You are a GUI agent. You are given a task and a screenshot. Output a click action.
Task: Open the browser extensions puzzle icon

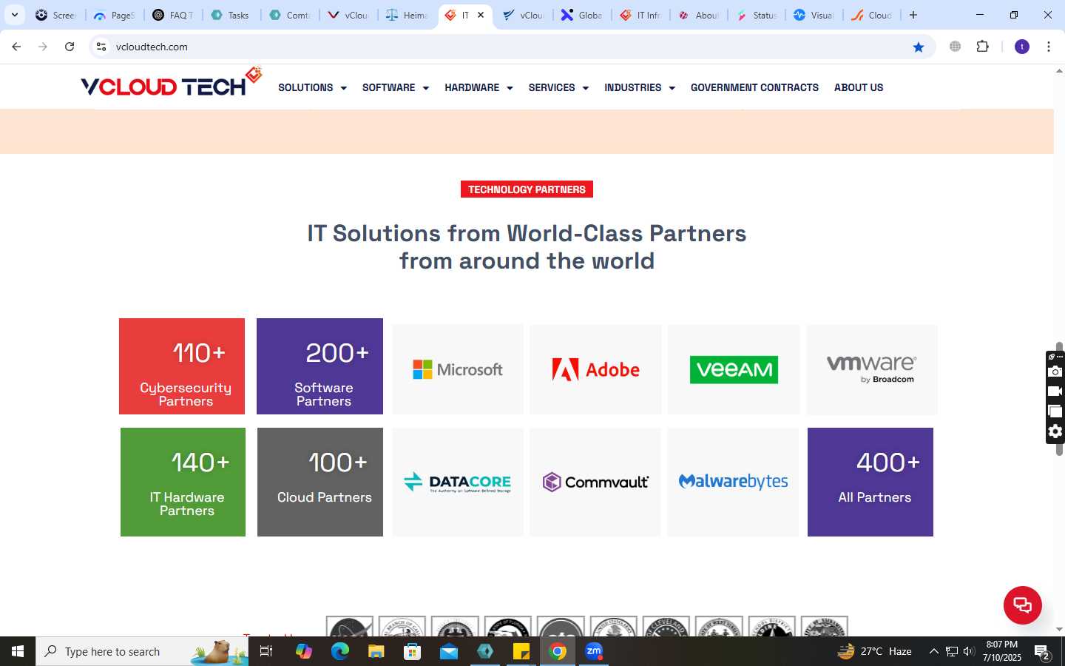pyautogui.click(x=983, y=47)
